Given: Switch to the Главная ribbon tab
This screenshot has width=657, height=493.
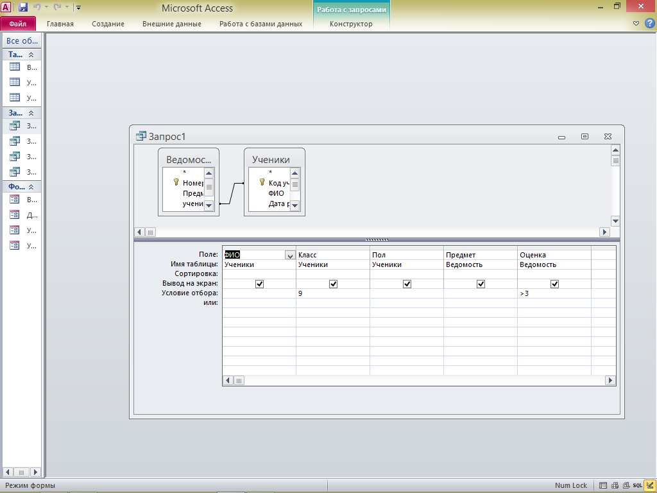Looking at the screenshot, I should pyautogui.click(x=60, y=24).
